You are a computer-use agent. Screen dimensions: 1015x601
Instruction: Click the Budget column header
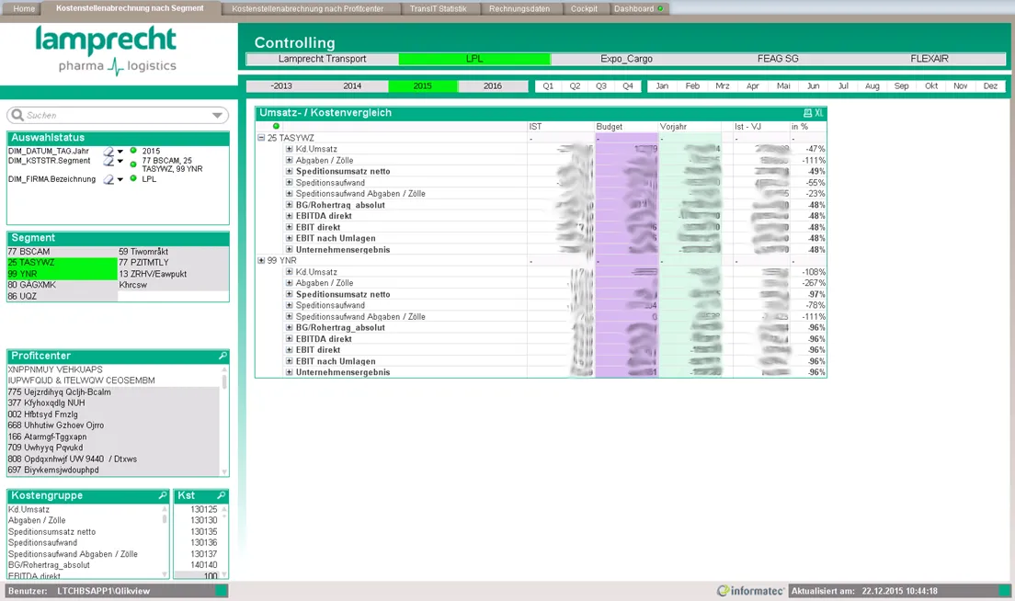click(x=626, y=127)
